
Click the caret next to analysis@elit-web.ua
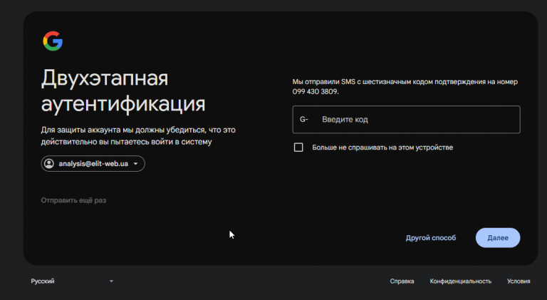pos(136,164)
